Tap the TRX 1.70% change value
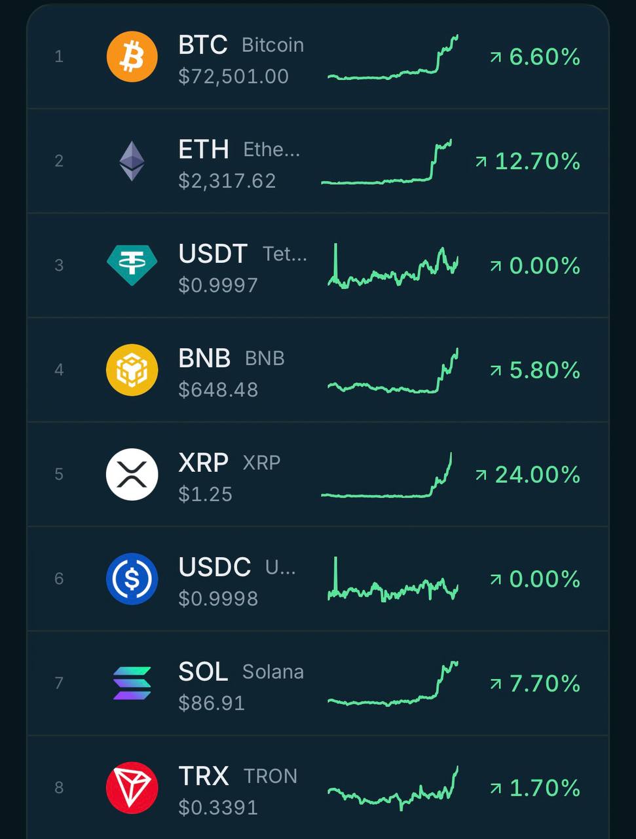This screenshot has height=839, width=636. pyautogui.click(x=545, y=787)
